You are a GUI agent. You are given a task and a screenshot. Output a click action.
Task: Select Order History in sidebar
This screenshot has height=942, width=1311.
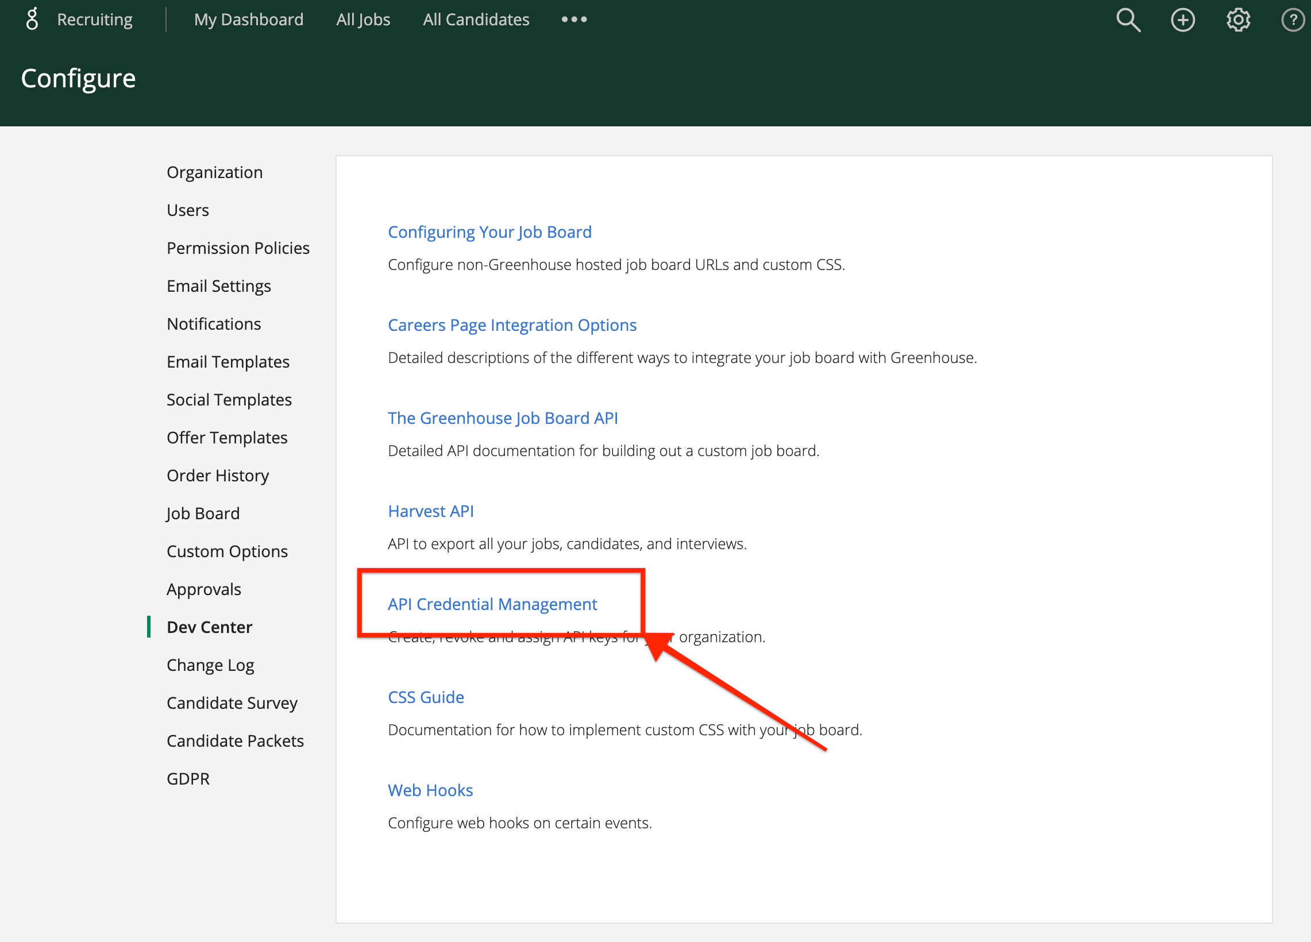coord(217,475)
